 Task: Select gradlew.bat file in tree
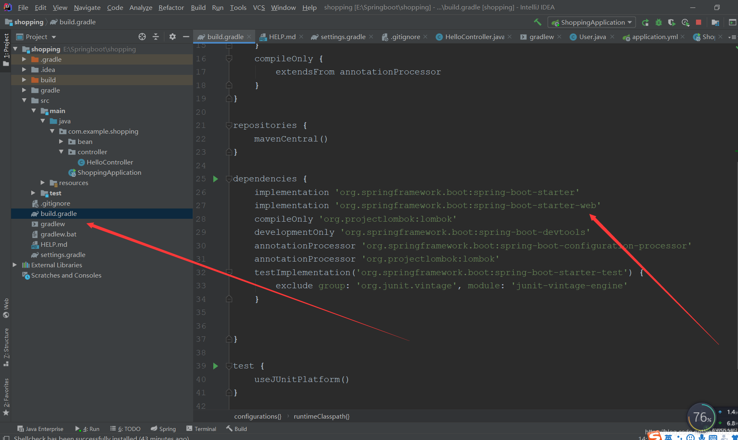coord(58,234)
